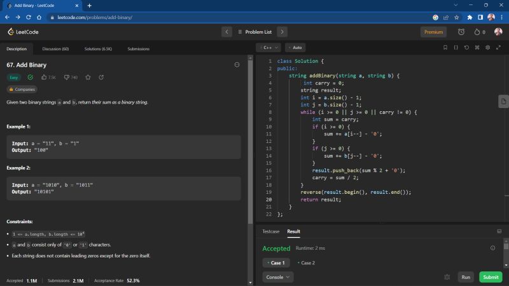Click the Run button
The image size is (509, 286).
pos(466,277)
